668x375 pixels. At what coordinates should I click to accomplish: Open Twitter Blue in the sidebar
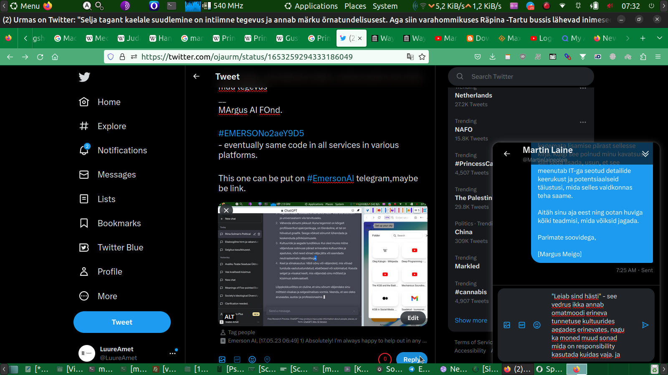pos(111,247)
